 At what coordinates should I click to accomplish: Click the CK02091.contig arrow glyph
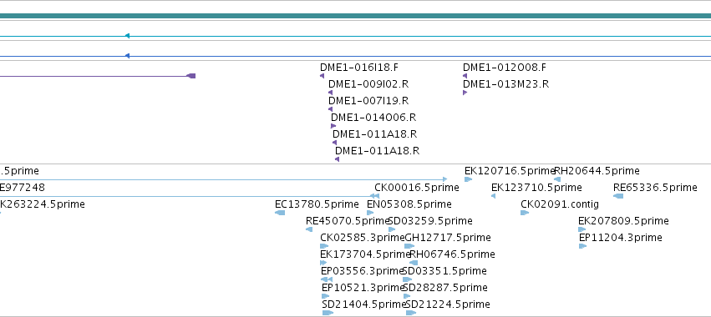(x=525, y=213)
